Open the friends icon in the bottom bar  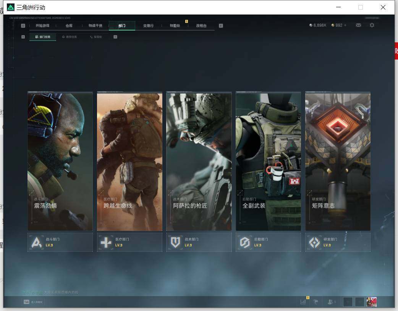[331, 301]
